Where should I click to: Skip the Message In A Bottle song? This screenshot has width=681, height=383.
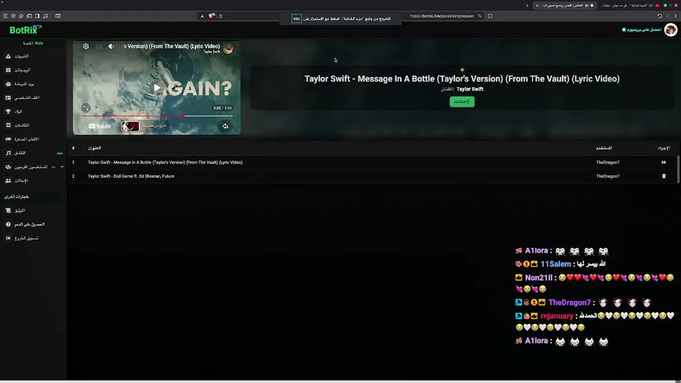pos(663,162)
